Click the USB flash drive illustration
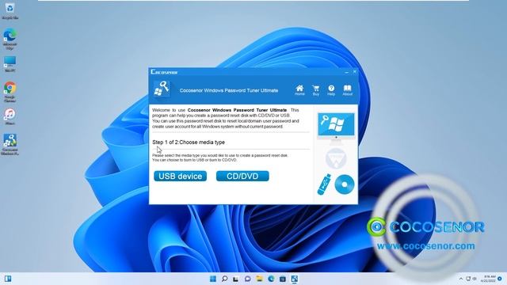507x285 pixels. tap(324, 184)
